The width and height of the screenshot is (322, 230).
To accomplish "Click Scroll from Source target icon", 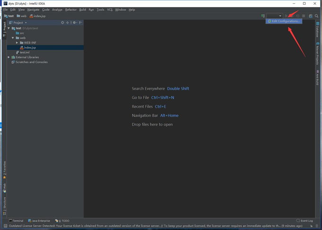I will (63, 23).
